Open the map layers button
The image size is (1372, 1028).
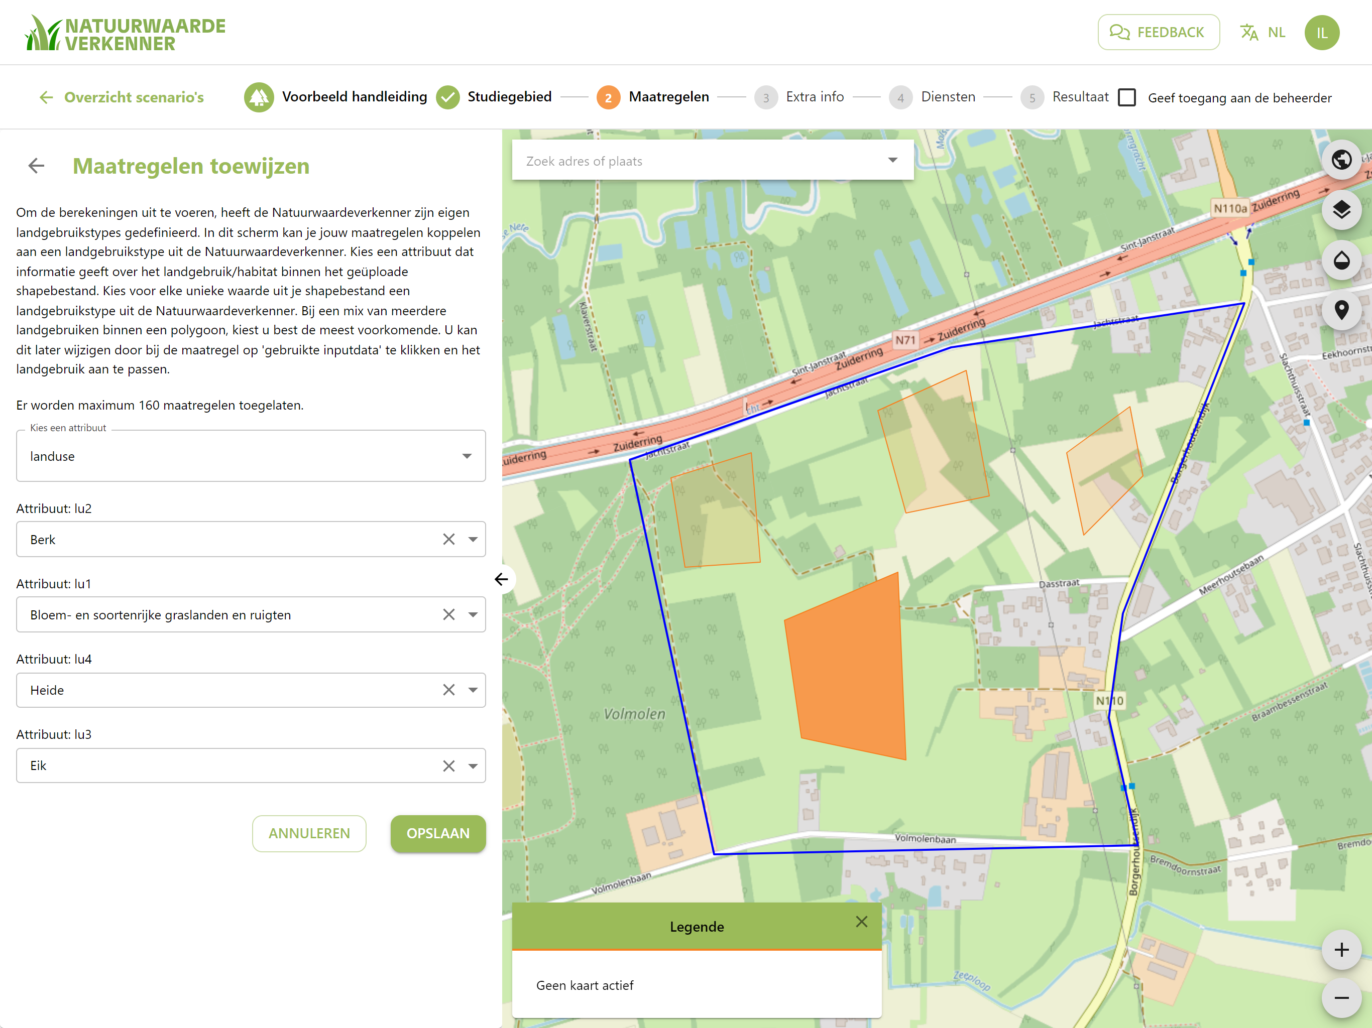click(x=1341, y=210)
